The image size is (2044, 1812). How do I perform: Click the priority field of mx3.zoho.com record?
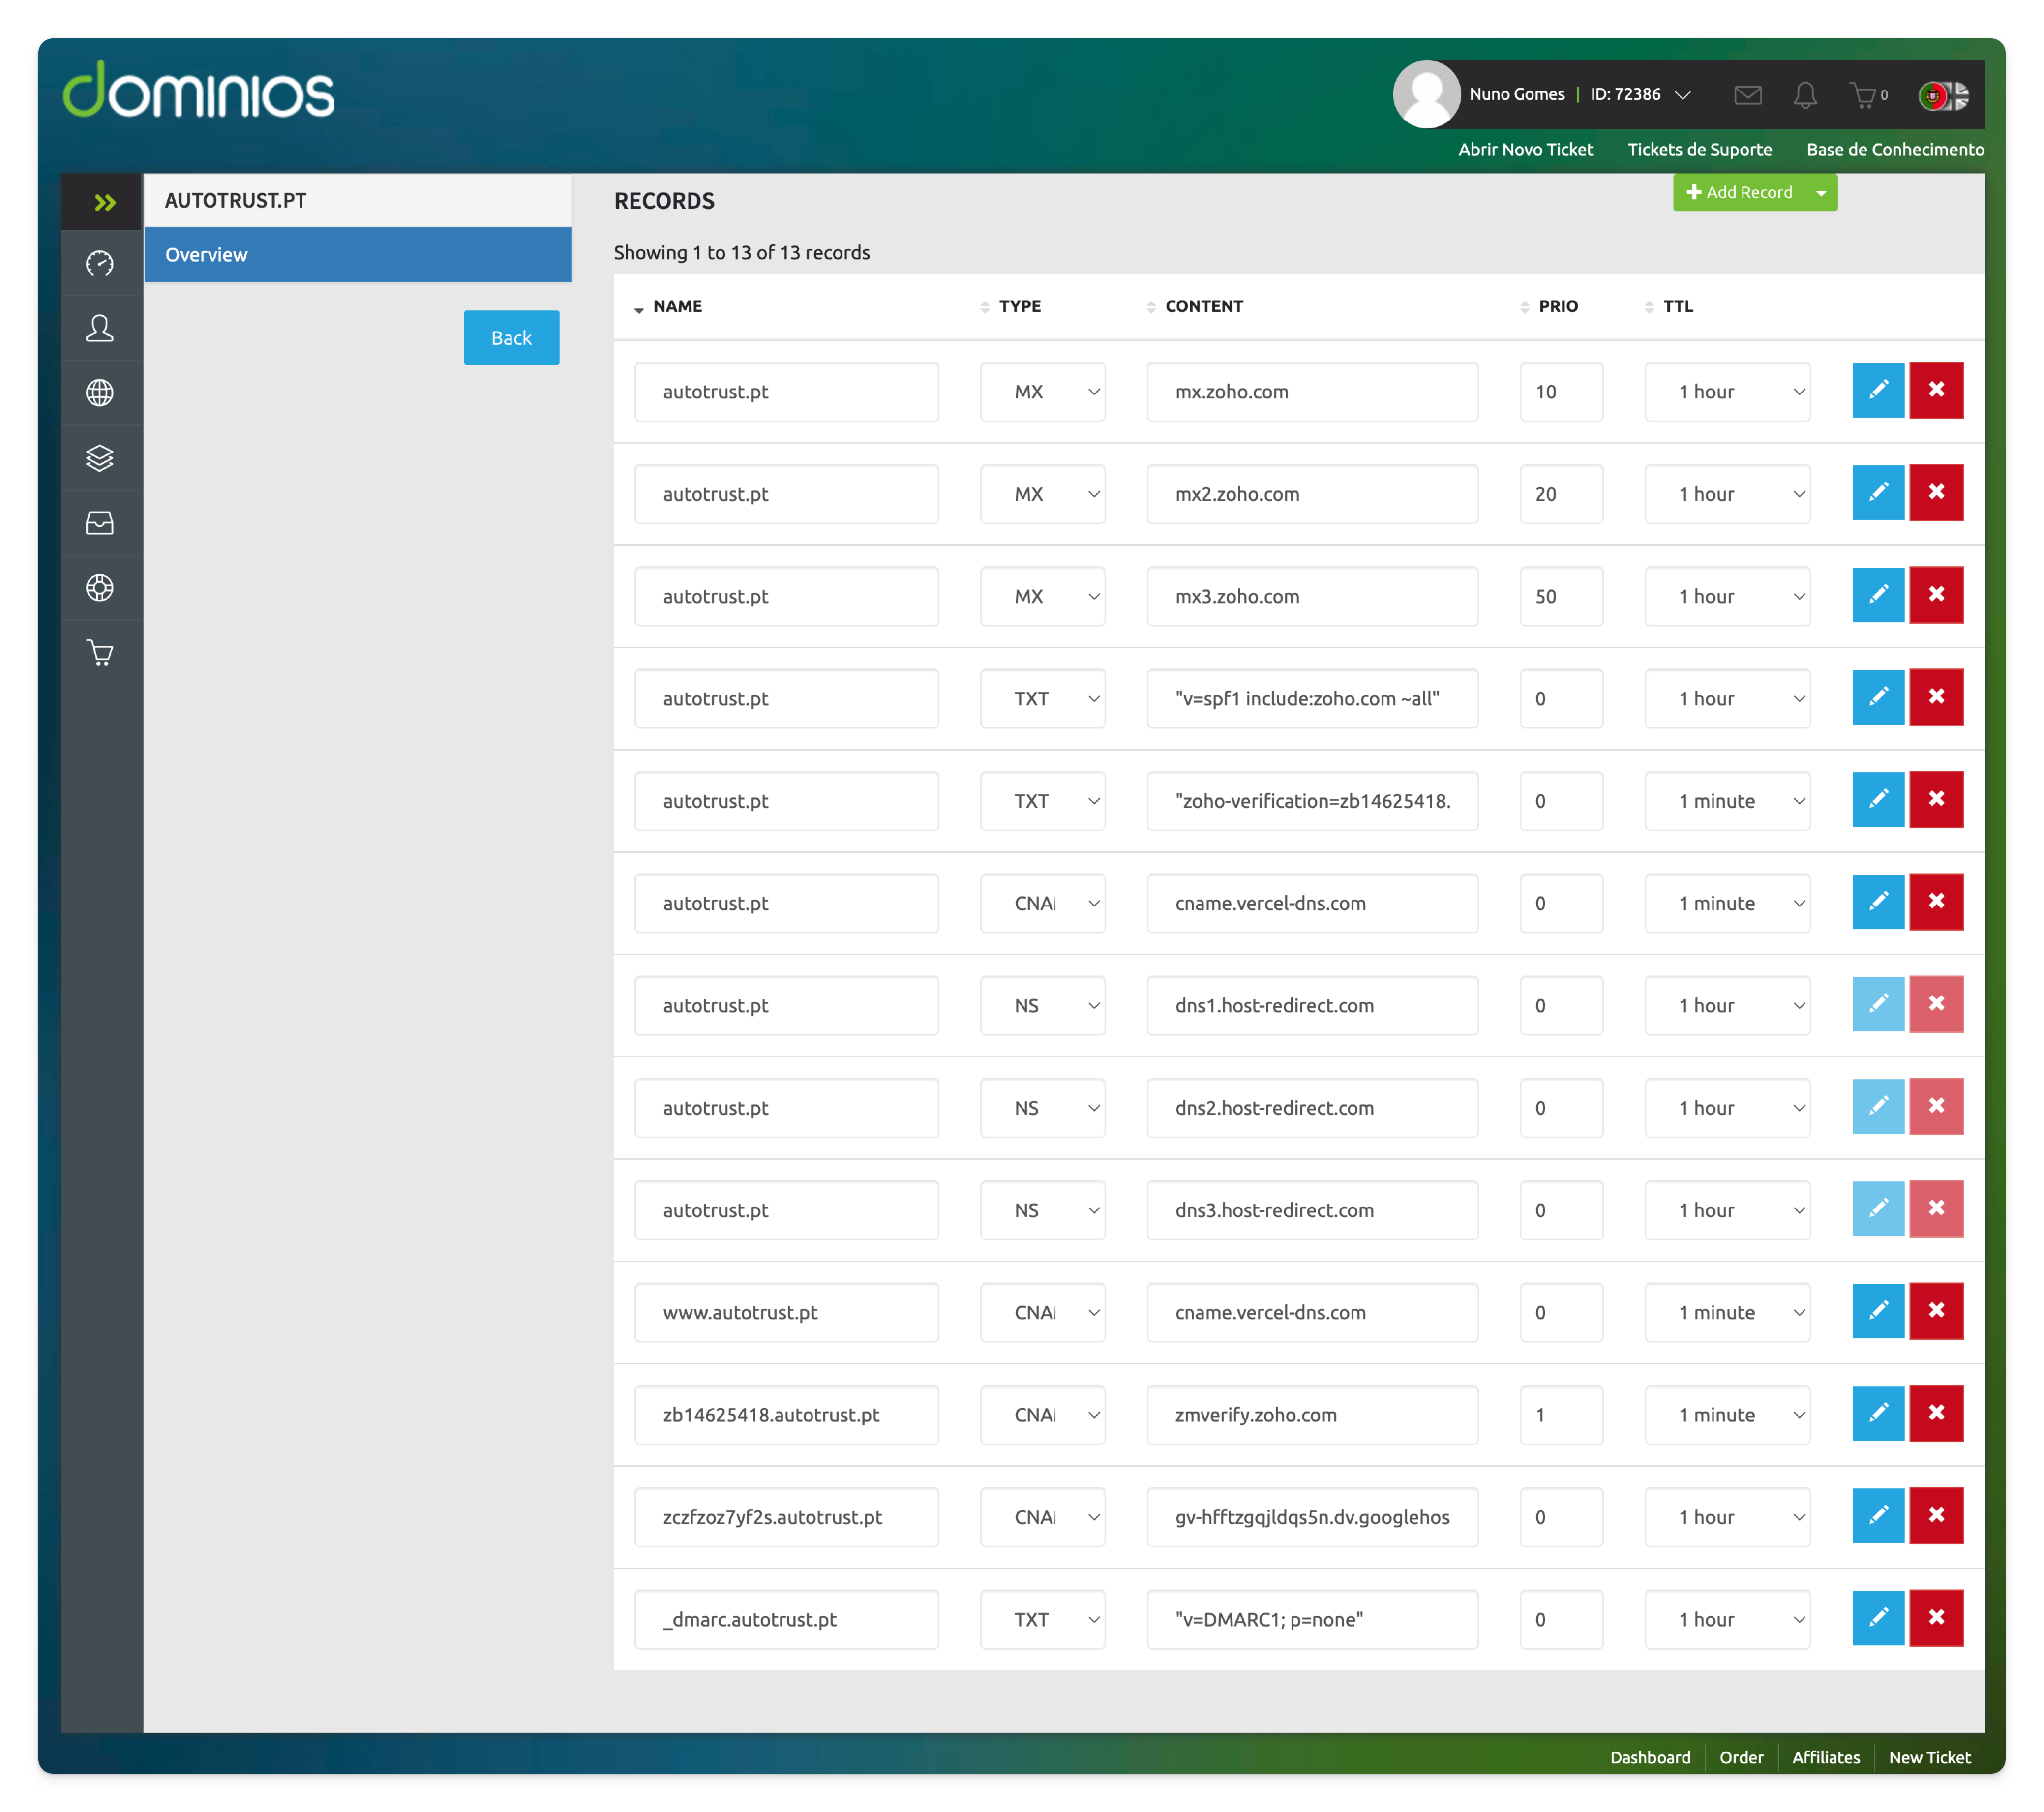(1560, 596)
